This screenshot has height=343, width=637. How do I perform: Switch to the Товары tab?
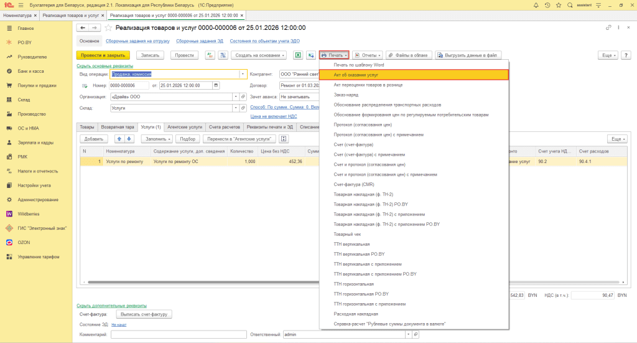pyautogui.click(x=87, y=127)
